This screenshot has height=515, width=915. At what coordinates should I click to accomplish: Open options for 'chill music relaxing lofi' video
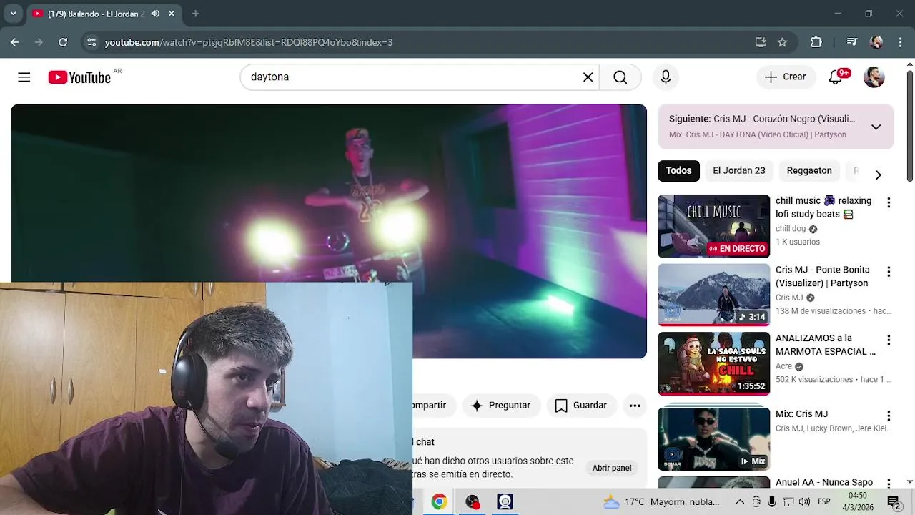point(889,203)
